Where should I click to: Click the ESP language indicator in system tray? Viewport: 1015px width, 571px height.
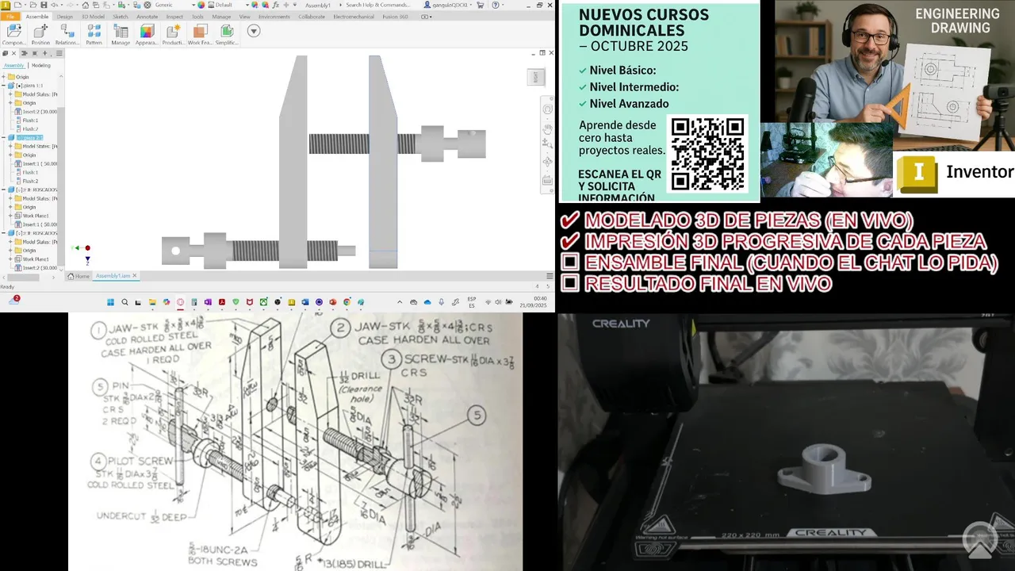pyautogui.click(x=471, y=302)
